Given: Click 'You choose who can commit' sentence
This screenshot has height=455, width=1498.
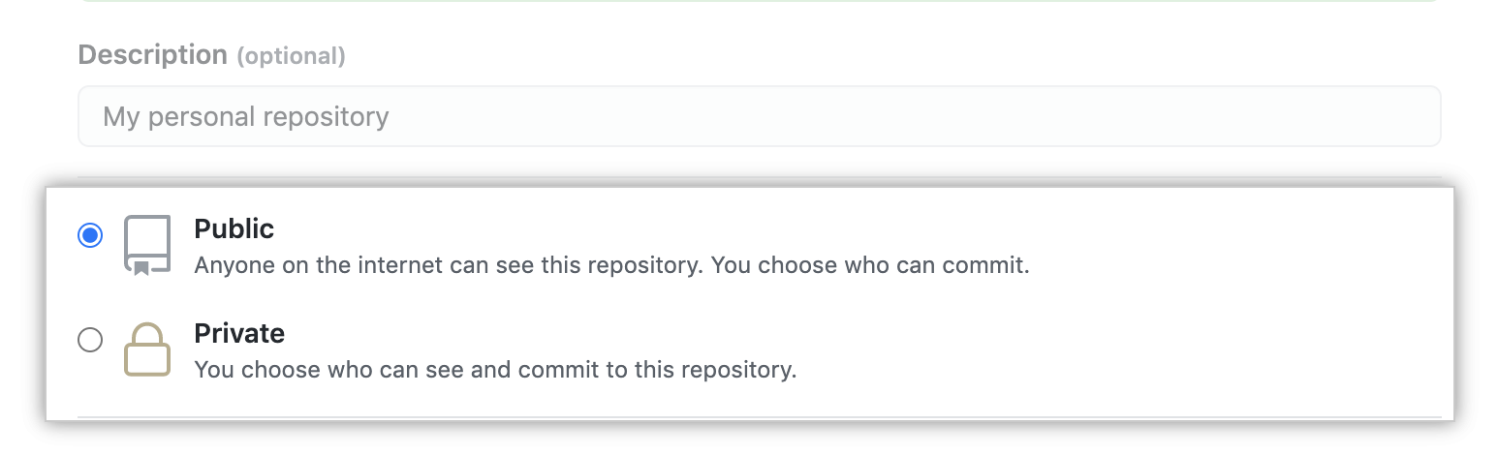Looking at the screenshot, I should coord(870,265).
